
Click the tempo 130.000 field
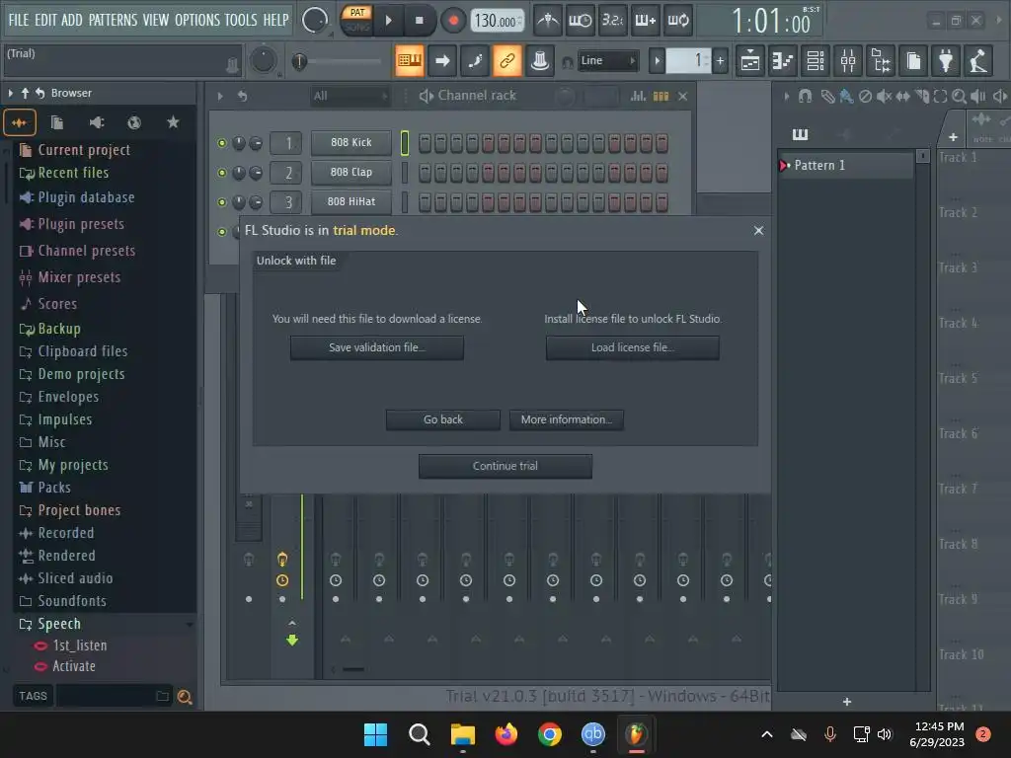pyautogui.click(x=497, y=21)
